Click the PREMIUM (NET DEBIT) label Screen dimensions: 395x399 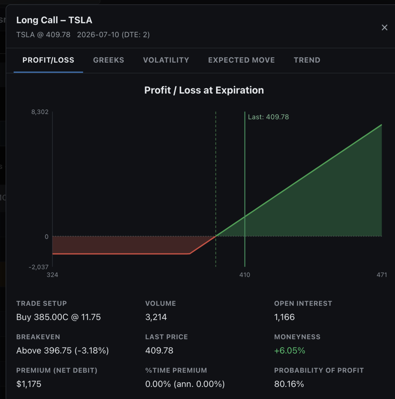[57, 370]
